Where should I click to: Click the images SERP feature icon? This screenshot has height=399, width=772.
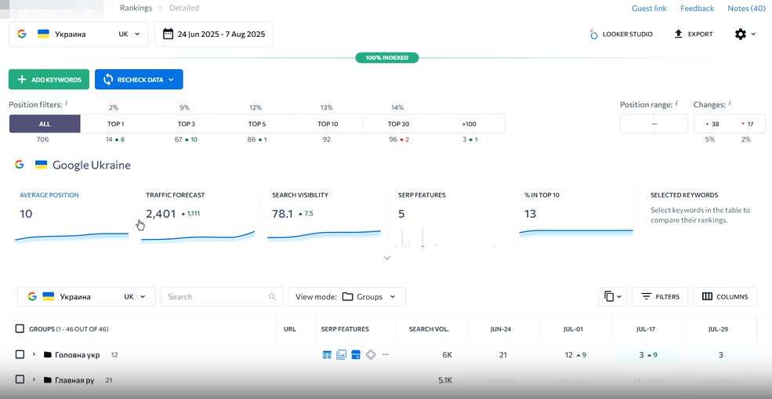342,355
